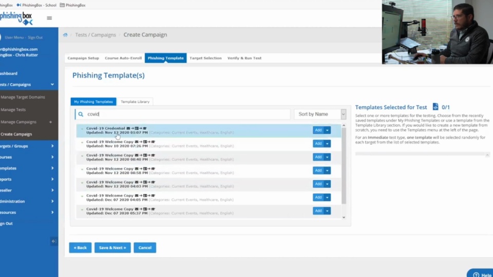Switch to Template Library tab

pyautogui.click(x=135, y=102)
